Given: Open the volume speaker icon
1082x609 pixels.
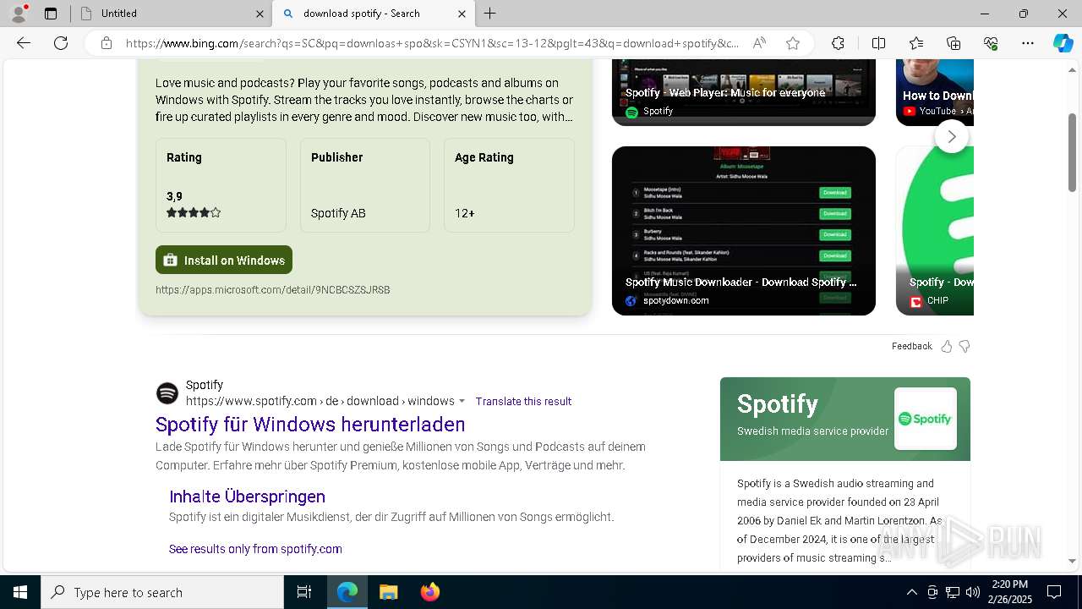Looking at the screenshot, I should (972, 592).
